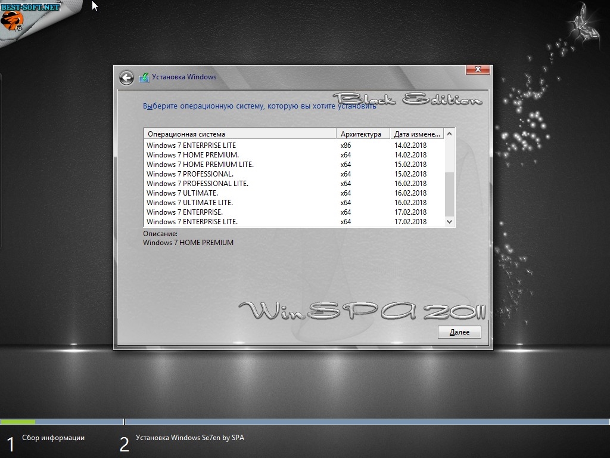
Task: Click the Установка Windows title text
Action: click(184, 77)
